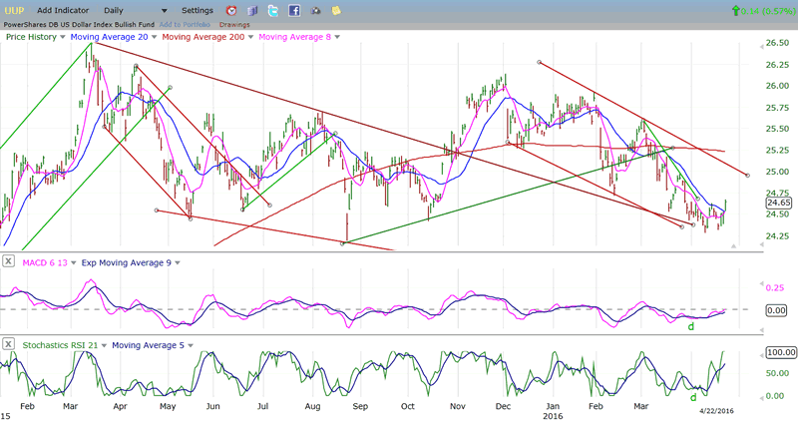Expand the Price History options arrow

60,37
